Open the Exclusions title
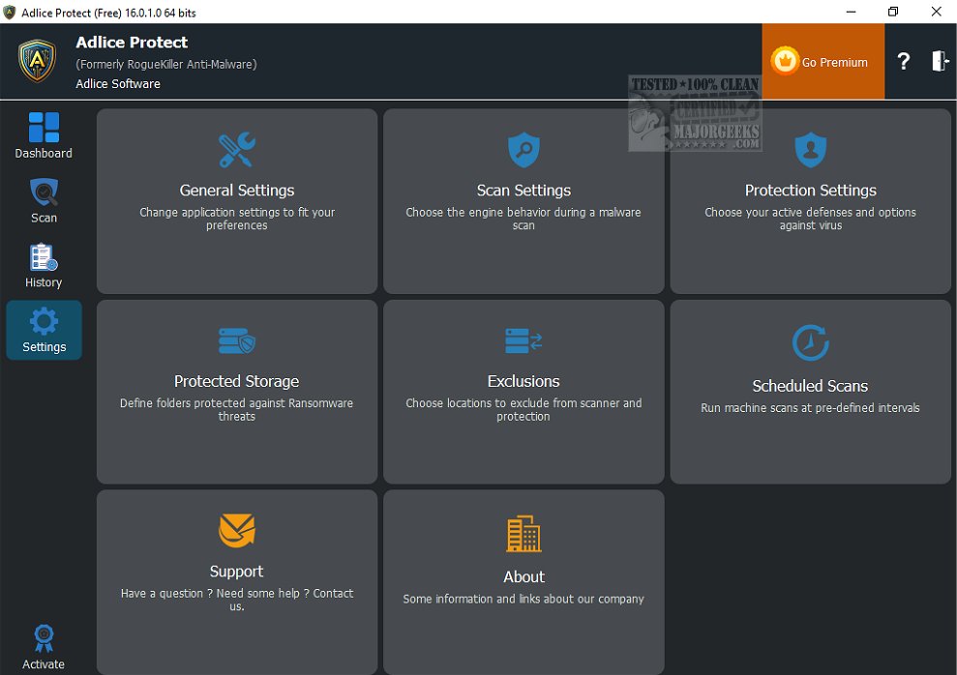 [x=523, y=381]
